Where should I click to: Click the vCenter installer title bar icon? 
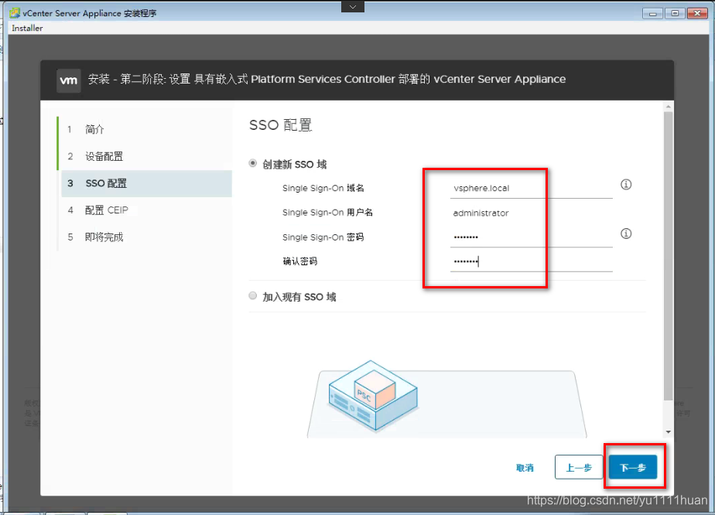[x=15, y=13]
